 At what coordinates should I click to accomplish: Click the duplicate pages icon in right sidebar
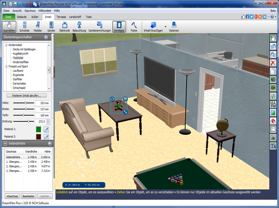pyautogui.click(x=273, y=71)
